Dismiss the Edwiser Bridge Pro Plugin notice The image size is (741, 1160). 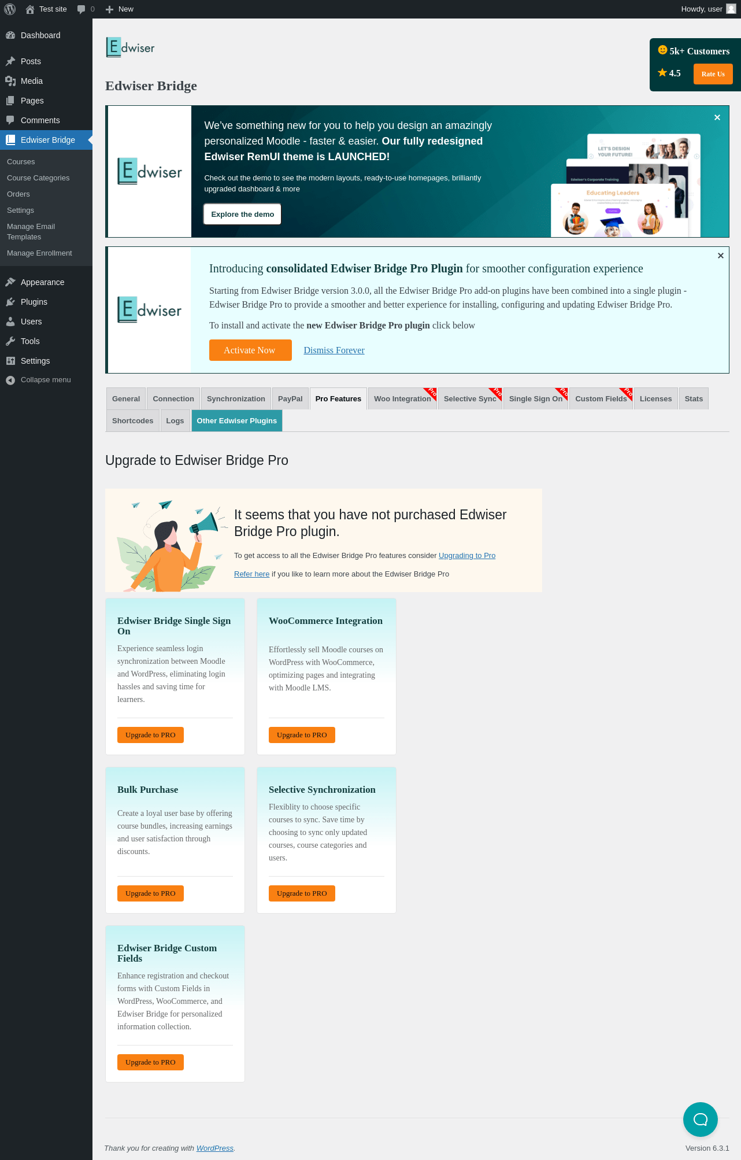721,256
